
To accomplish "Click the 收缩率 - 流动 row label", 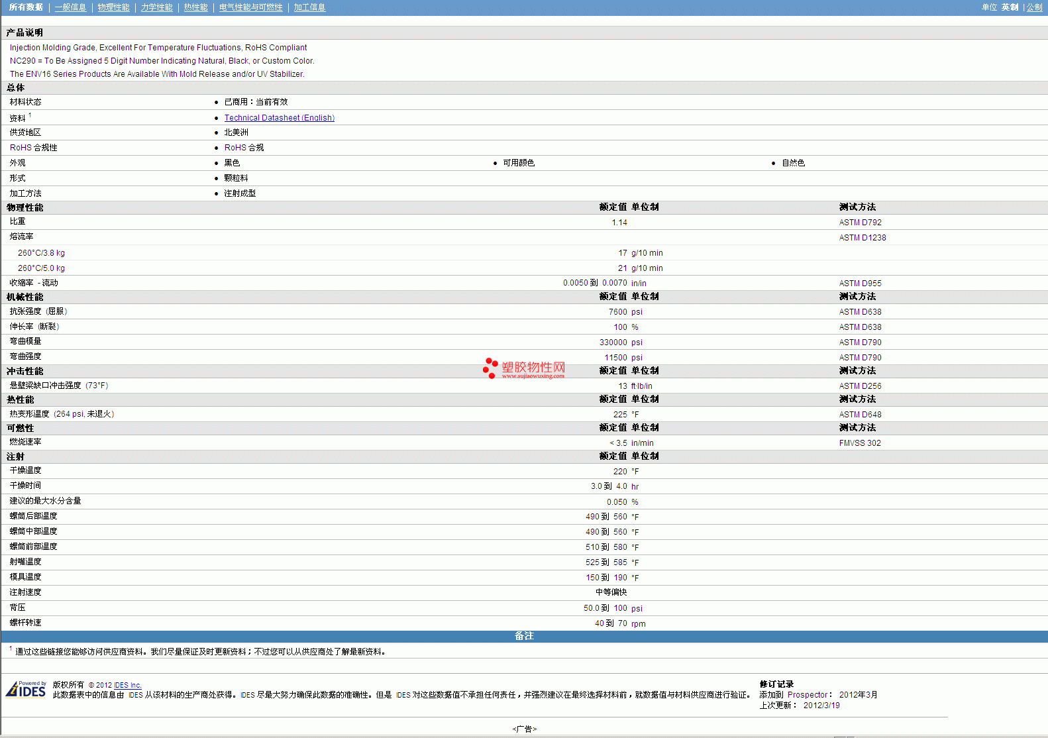I will [34, 284].
